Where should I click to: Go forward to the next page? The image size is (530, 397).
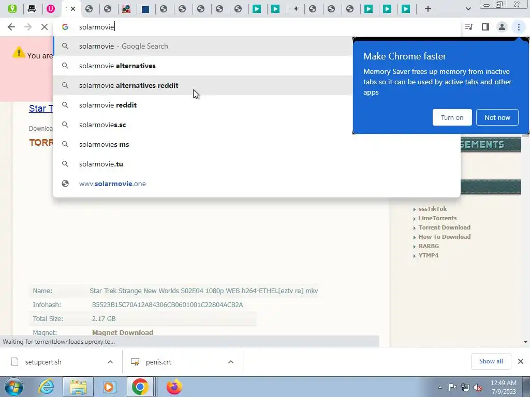(x=28, y=27)
